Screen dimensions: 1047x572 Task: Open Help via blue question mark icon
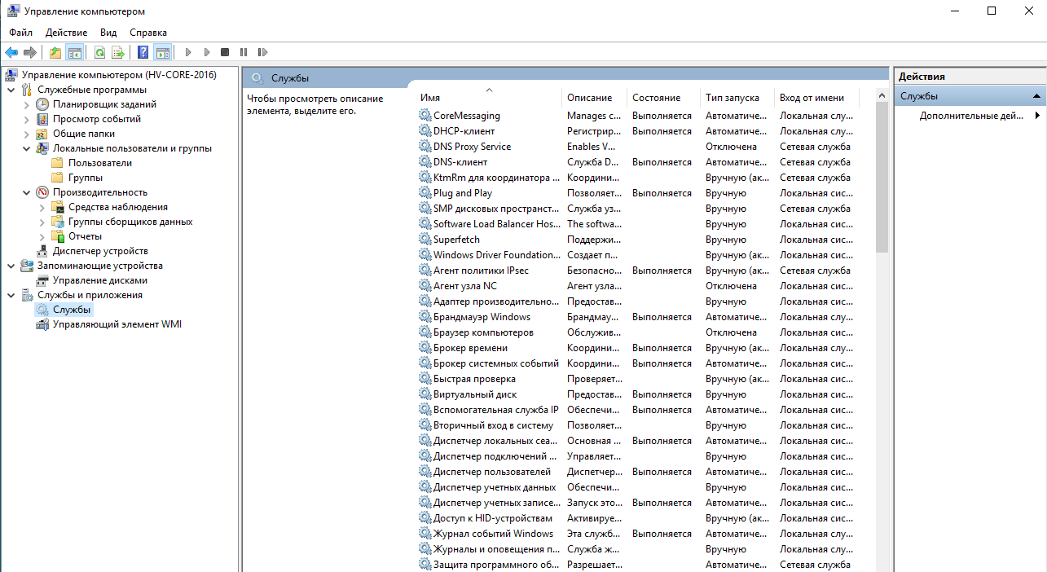pyautogui.click(x=143, y=53)
